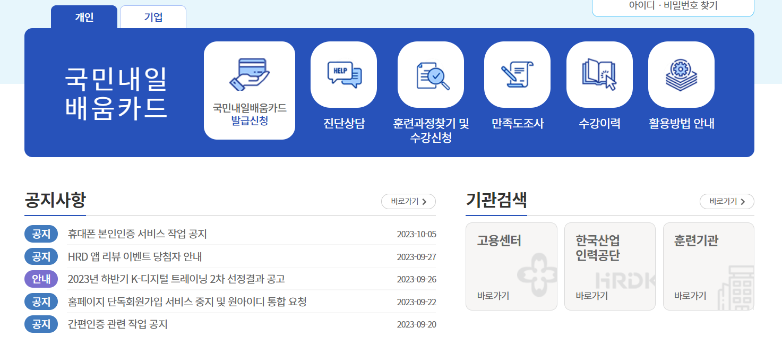This screenshot has width=782, height=353.
Task: Click 바로가기 button next to 기관검색
Action: click(x=727, y=202)
